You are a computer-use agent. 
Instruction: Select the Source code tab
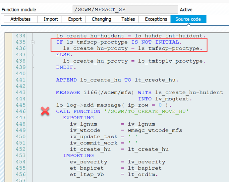point(188,19)
